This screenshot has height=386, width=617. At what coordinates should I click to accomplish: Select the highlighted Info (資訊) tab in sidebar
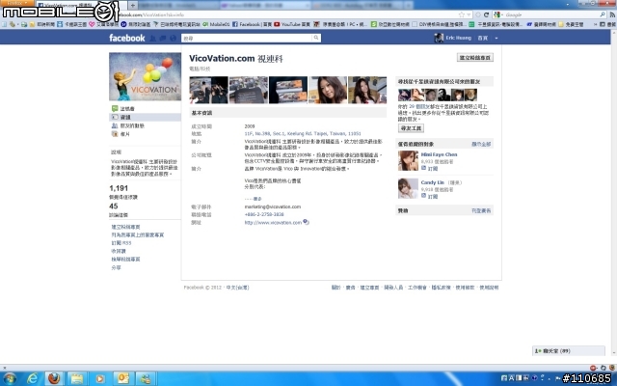pos(145,117)
